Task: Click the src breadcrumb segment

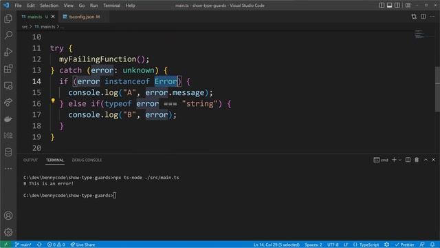Action: coord(25,27)
